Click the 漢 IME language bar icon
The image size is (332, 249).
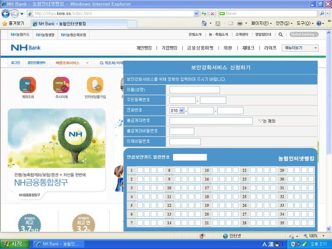(x=271, y=244)
